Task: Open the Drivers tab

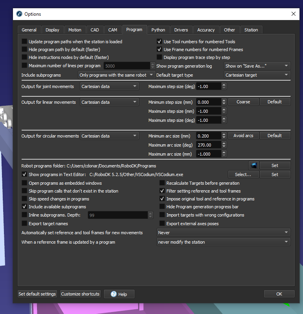Action: [181, 30]
